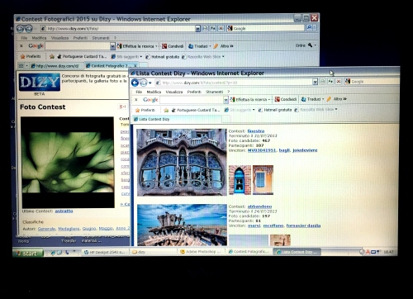Click the Windows start button
The image size is (413, 299).
pos(28,253)
